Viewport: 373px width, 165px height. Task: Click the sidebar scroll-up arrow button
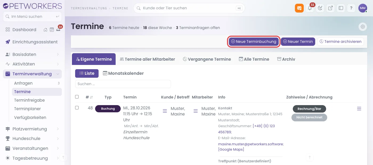[x=63, y=158]
